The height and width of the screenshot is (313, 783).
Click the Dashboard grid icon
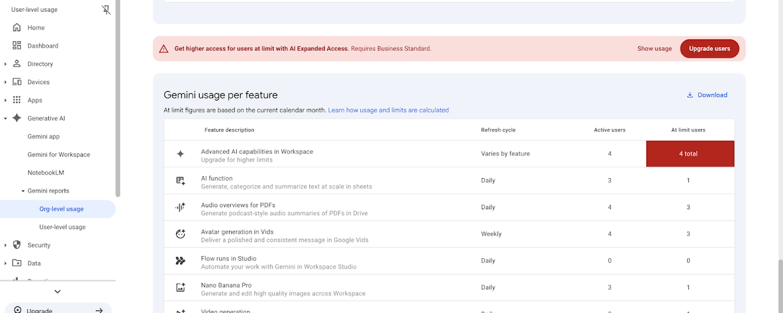coord(17,46)
